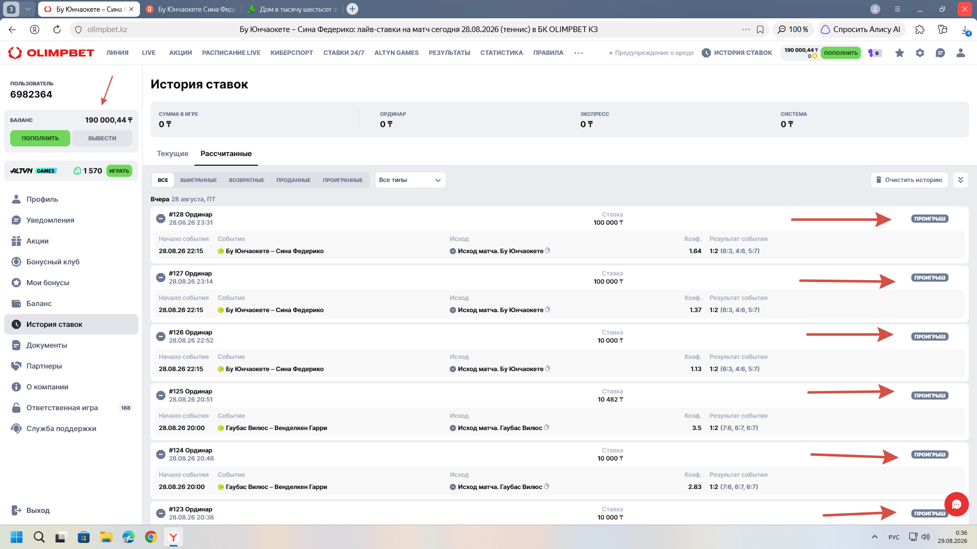The width and height of the screenshot is (977, 549).
Task: Collapse bet #123 with the minus icon
Action: point(160,513)
